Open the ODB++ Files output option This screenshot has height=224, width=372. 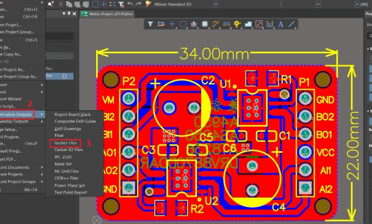66,178
